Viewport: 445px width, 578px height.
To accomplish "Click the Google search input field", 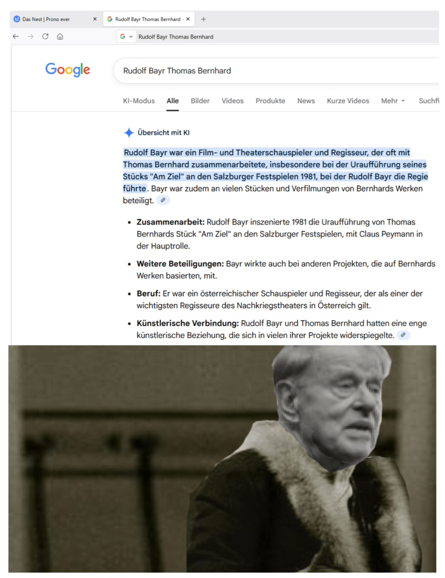I will [x=276, y=71].
